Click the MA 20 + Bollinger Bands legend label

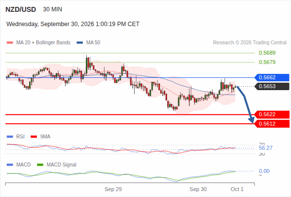pyautogui.click(x=43, y=43)
